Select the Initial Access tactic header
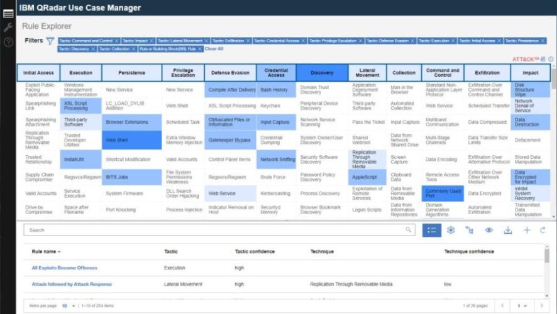557x314 pixels. [x=38, y=73]
